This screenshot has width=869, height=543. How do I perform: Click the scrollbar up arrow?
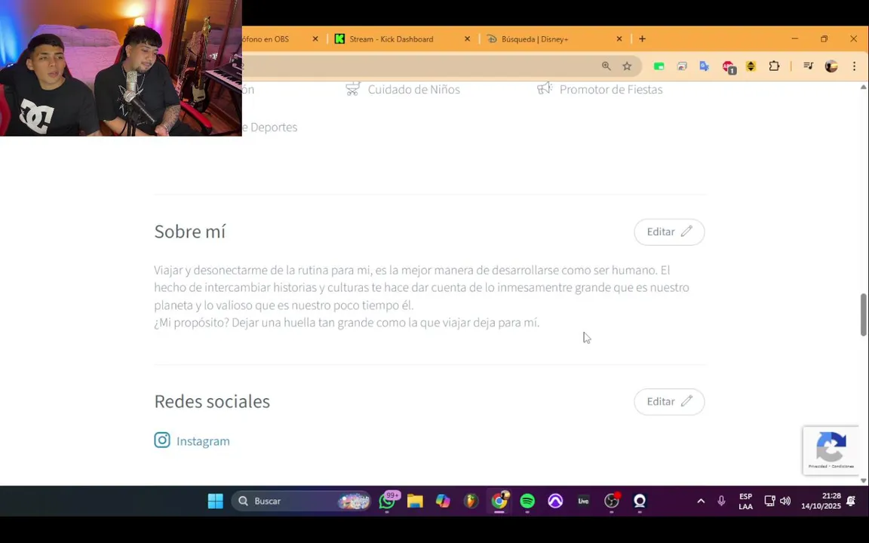pos(863,87)
